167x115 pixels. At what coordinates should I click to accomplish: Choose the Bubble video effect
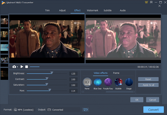tap(118, 82)
